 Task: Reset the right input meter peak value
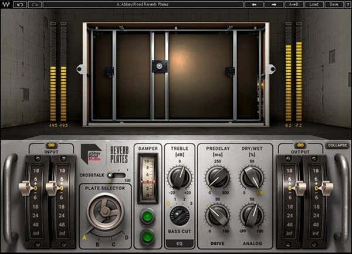pyautogui.click(x=63, y=125)
